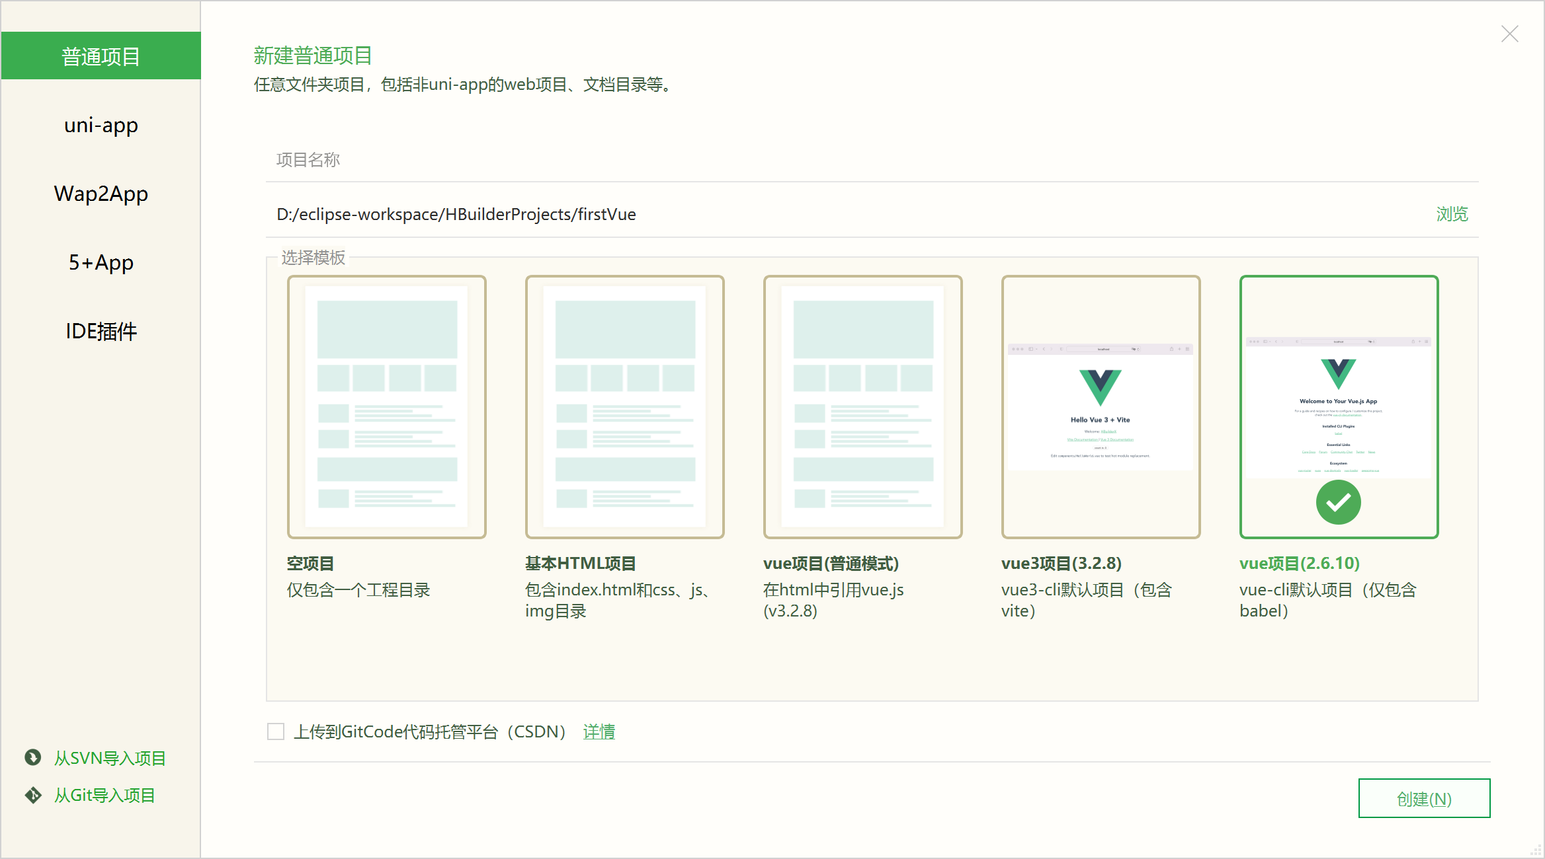The width and height of the screenshot is (1545, 859).
Task: Click the Vue logo in vue3 template preview
Action: [x=1100, y=389]
